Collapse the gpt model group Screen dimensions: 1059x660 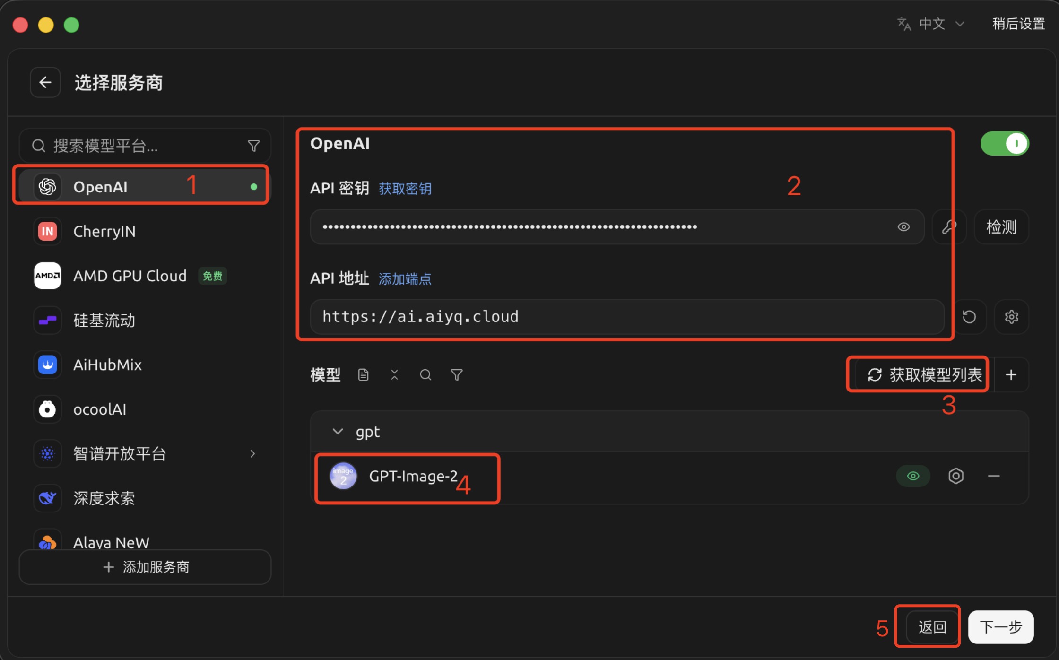pos(338,432)
